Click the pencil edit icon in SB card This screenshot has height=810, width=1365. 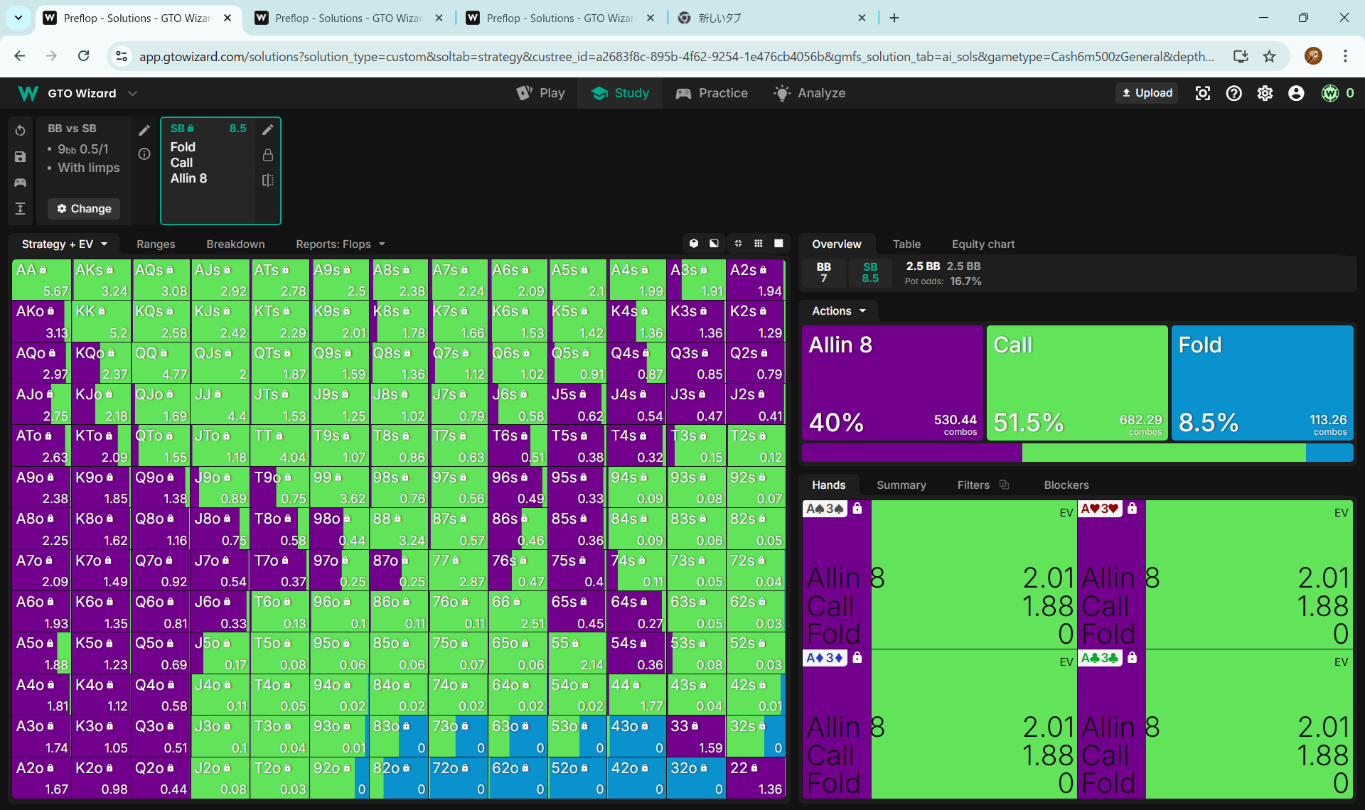(267, 129)
